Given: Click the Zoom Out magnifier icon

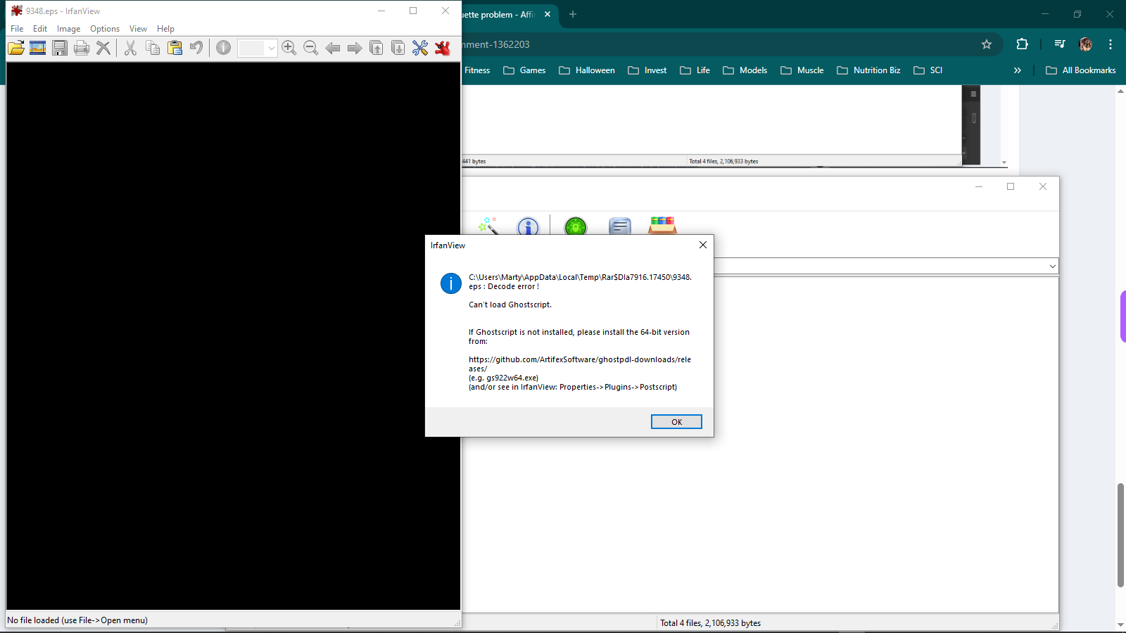Looking at the screenshot, I should point(310,48).
